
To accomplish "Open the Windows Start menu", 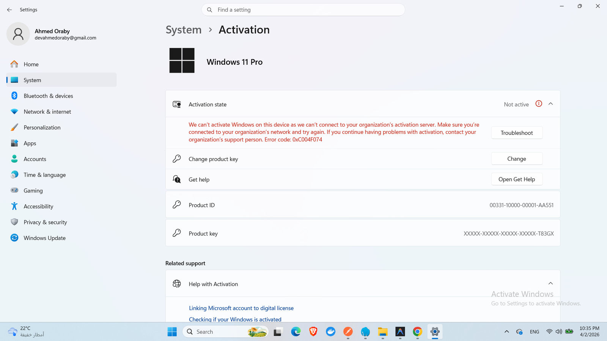I will [x=172, y=332].
